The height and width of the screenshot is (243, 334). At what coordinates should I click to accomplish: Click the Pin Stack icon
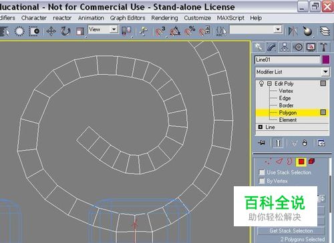pos(262,143)
